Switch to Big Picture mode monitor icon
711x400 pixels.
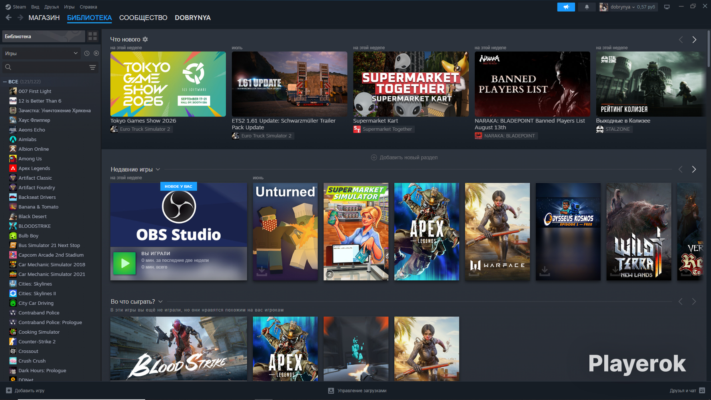[667, 7]
